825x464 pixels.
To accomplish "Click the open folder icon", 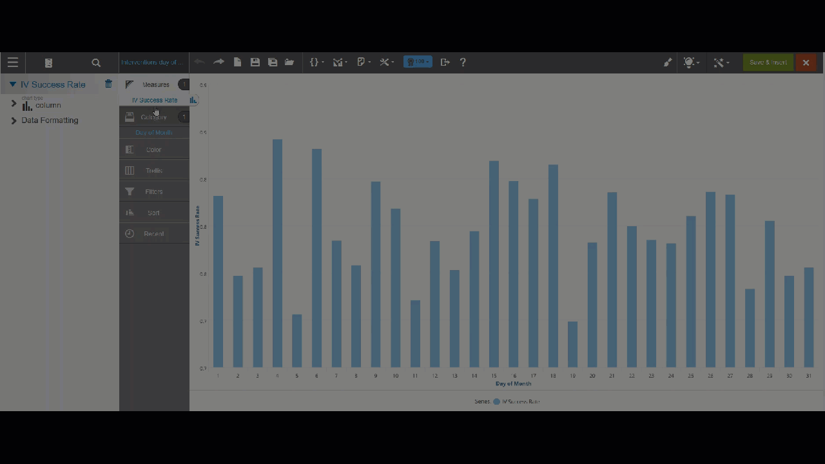I will click(289, 62).
